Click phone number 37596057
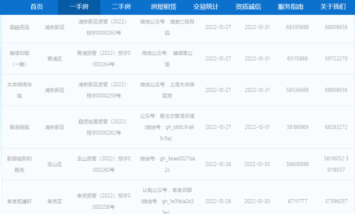355x214 pixels. [x=336, y=201]
